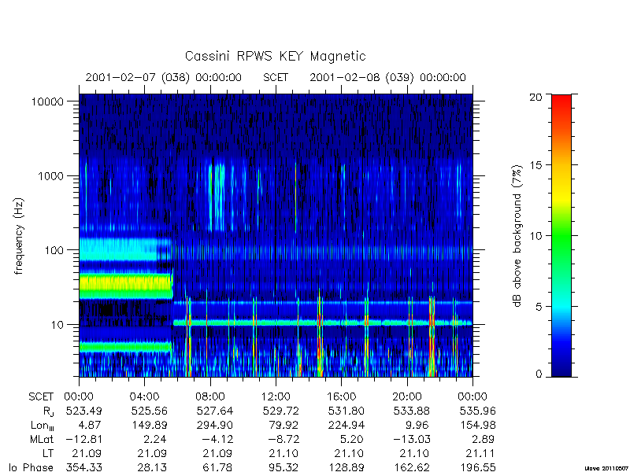The height and width of the screenshot is (472, 630).
Task: Select longitude value "154.98"
Action: 477,425
